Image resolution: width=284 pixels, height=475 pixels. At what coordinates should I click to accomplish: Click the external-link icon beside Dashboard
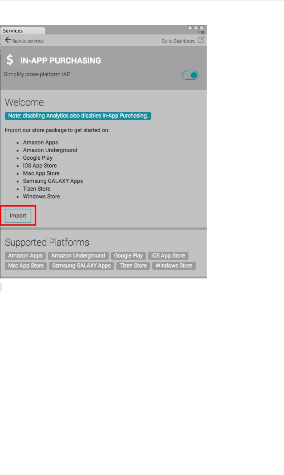[201, 40]
